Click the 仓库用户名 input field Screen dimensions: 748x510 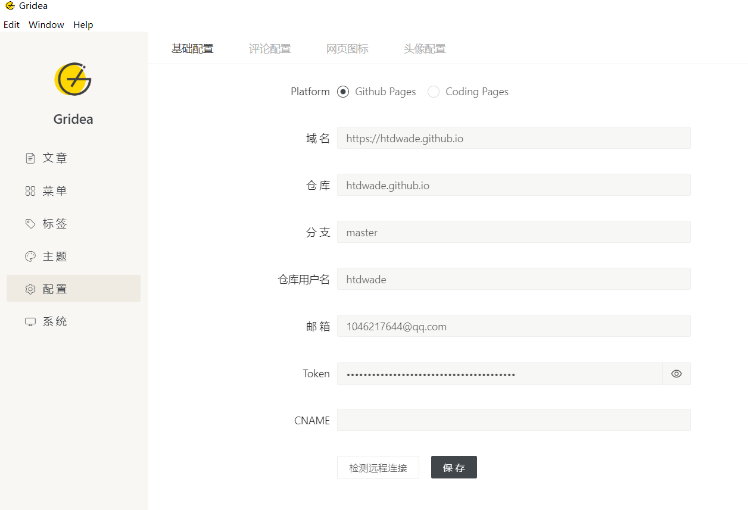pyautogui.click(x=514, y=279)
